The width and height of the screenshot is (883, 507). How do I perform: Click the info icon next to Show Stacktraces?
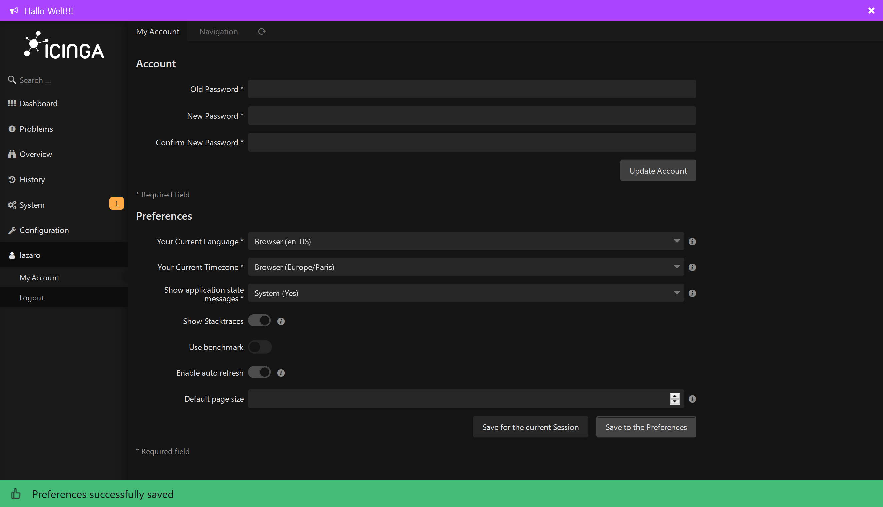[x=281, y=321]
